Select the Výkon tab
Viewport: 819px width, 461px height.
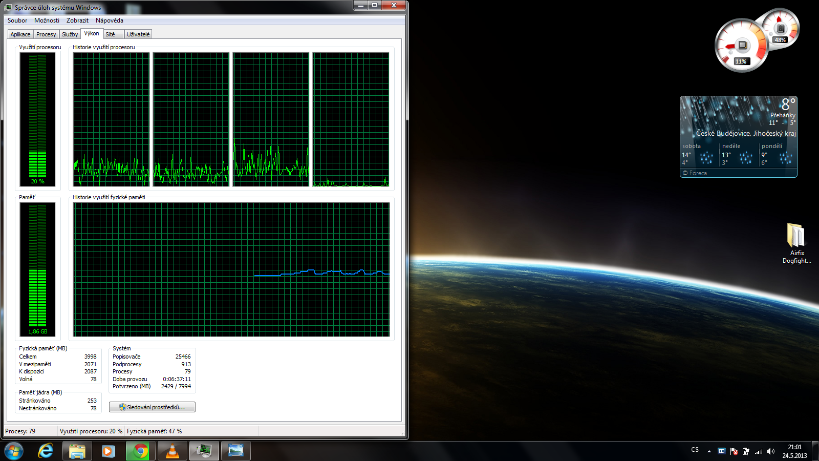click(92, 33)
